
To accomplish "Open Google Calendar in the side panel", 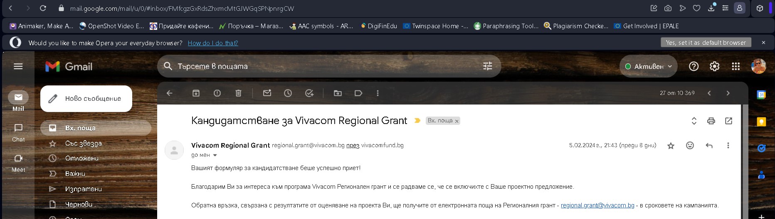I will tap(761, 95).
